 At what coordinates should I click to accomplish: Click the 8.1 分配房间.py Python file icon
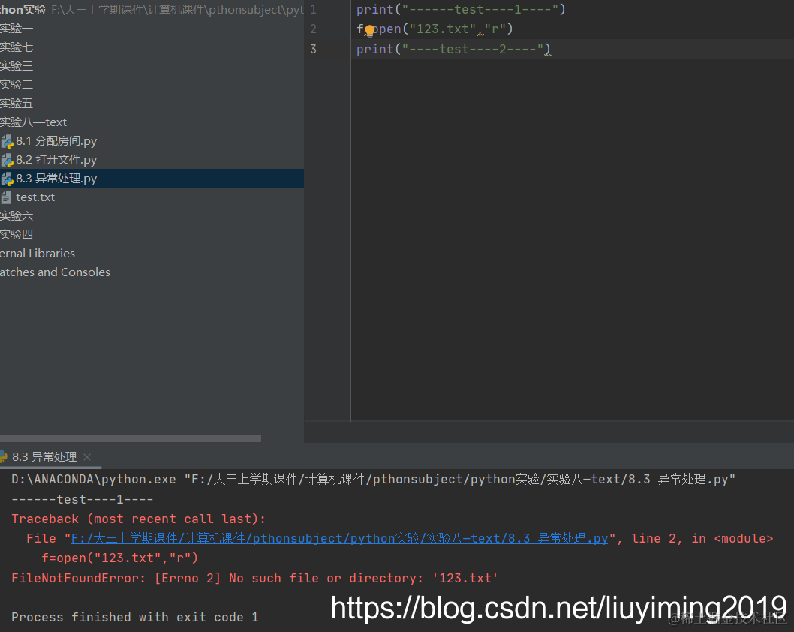(7, 141)
